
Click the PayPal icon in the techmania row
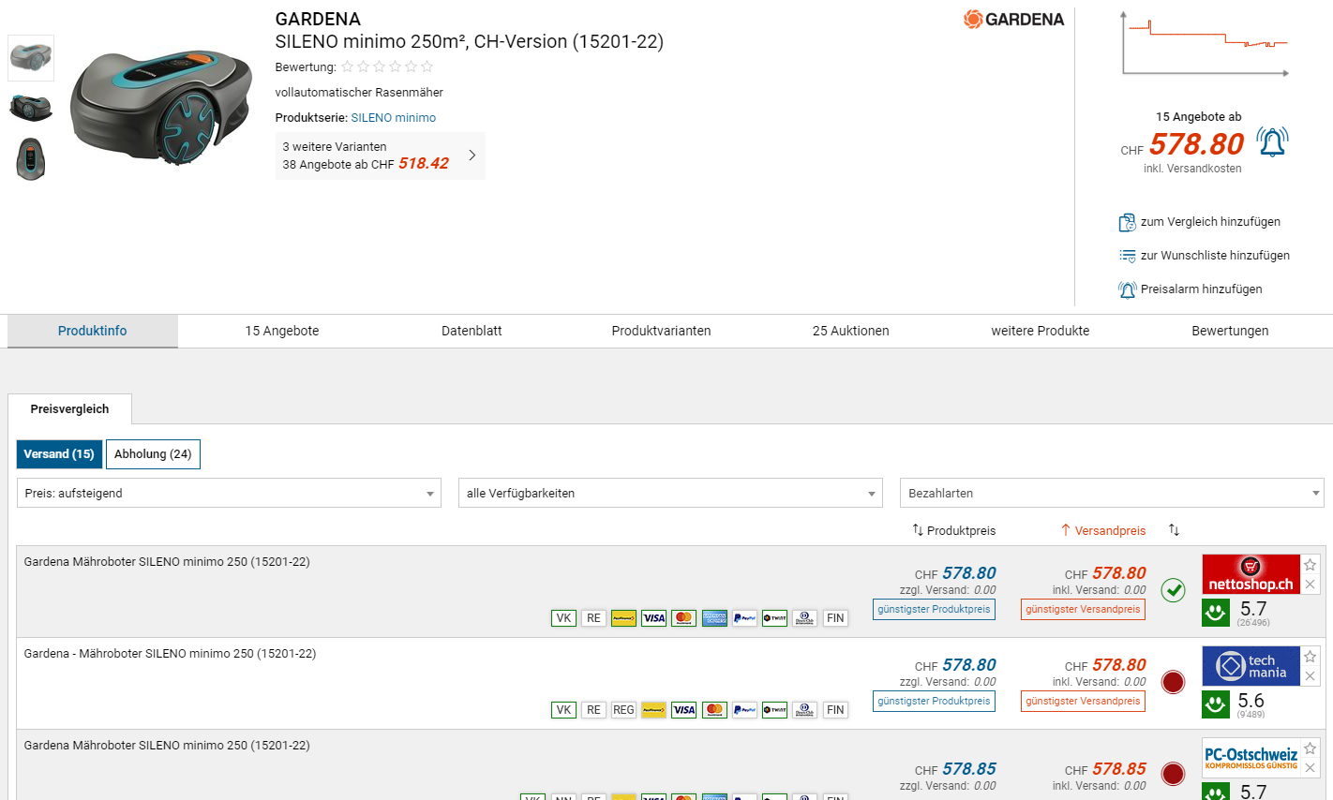744,710
